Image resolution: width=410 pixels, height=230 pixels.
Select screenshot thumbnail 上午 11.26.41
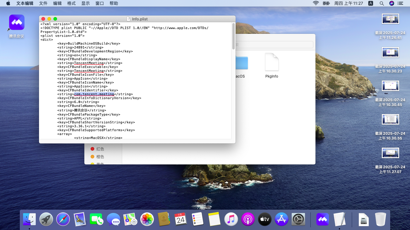click(x=390, y=19)
